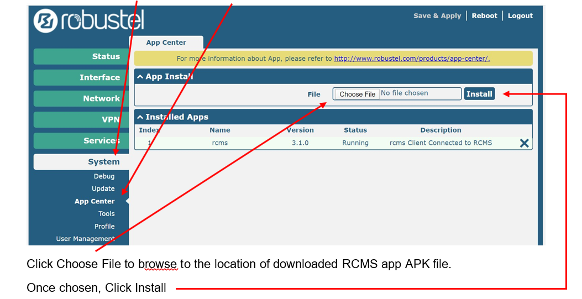Click the Choose File button
The image size is (582, 299).
(357, 94)
